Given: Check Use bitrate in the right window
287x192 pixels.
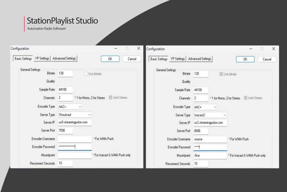Looking at the screenshot, I should [x=221, y=74].
